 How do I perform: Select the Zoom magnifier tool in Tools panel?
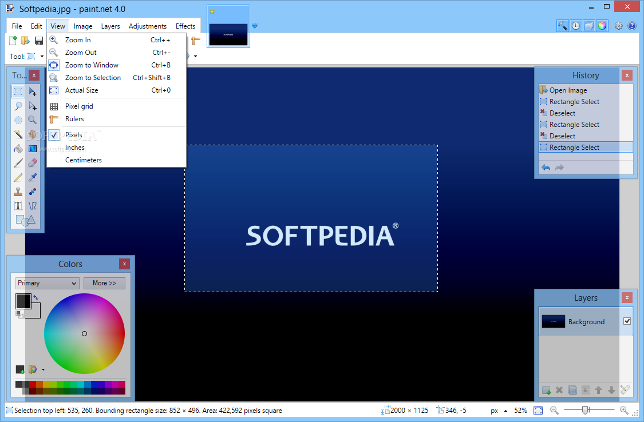[33, 120]
